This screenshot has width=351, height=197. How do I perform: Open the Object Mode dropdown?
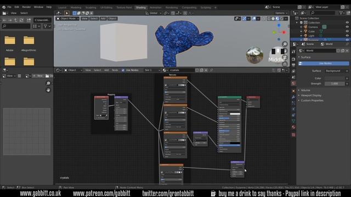(x=67, y=19)
